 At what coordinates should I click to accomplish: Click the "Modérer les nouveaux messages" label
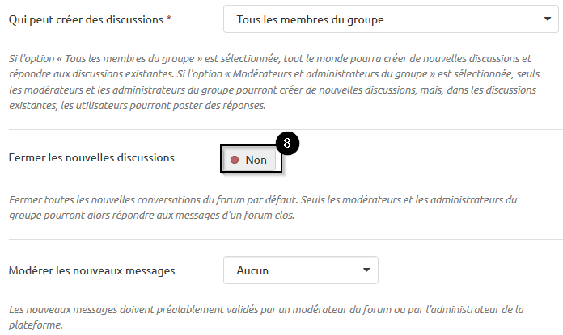click(91, 270)
